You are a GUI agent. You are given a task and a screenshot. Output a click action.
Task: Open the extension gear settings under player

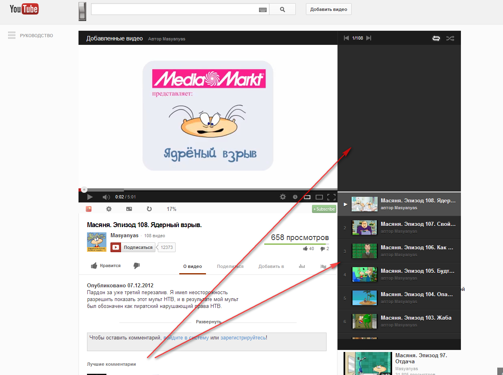click(x=108, y=209)
